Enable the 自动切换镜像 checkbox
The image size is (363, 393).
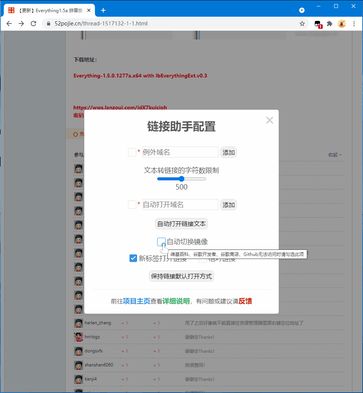click(161, 242)
